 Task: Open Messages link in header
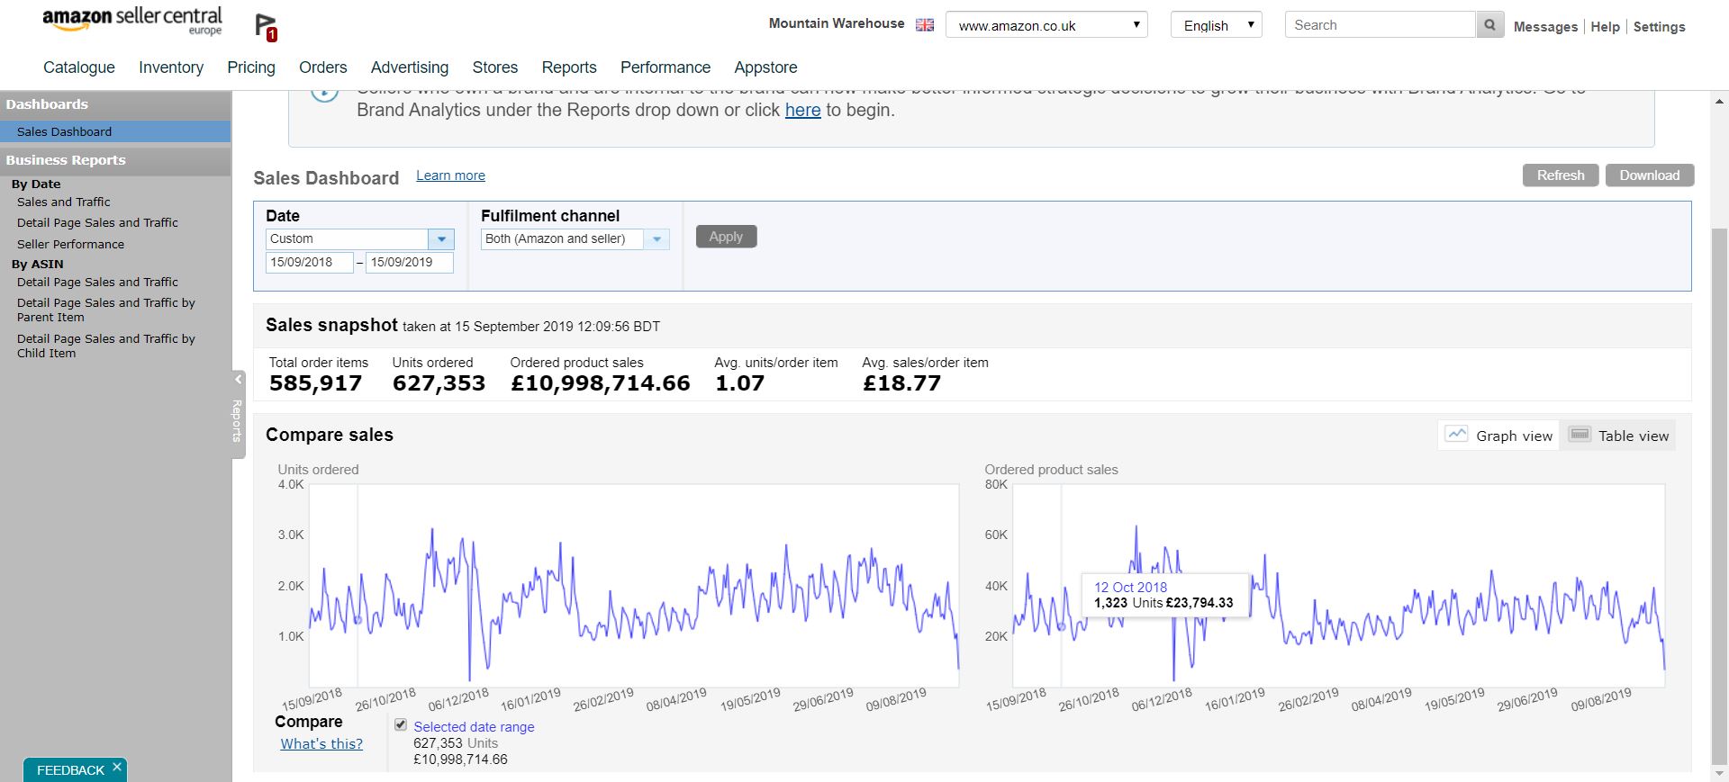pyautogui.click(x=1545, y=27)
